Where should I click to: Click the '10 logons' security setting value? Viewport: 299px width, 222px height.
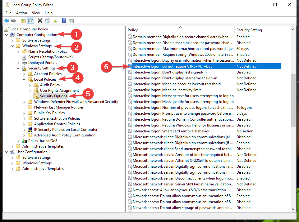[245, 108]
